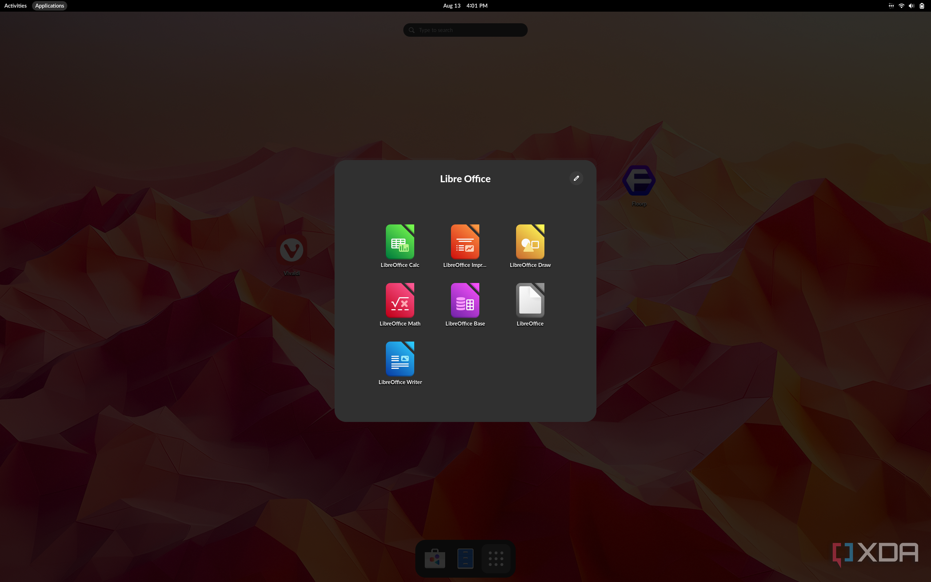Screen dimensions: 931x582
Task: Launch LibreOffice Math
Action: coord(400,305)
